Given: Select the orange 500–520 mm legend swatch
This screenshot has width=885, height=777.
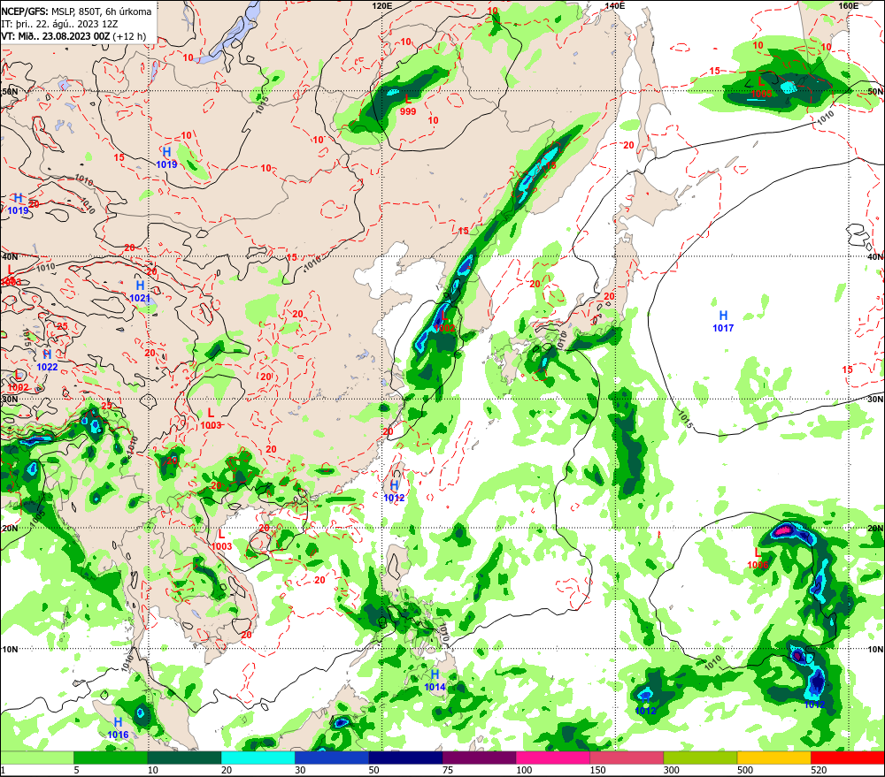Looking at the screenshot, I should 774,758.
